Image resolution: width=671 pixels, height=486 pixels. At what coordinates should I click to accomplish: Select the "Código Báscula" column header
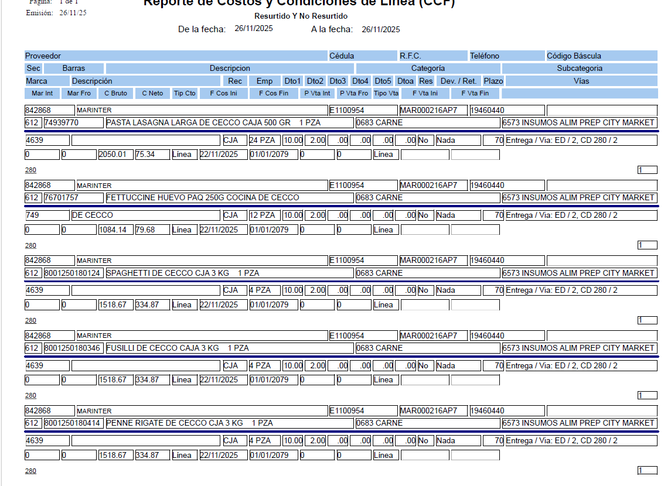click(x=574, y=56)
